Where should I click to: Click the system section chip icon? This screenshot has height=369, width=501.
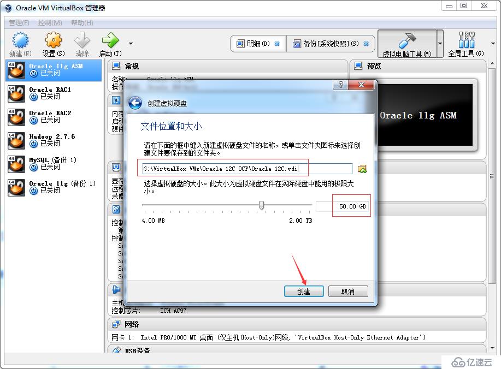pos(116,100)
